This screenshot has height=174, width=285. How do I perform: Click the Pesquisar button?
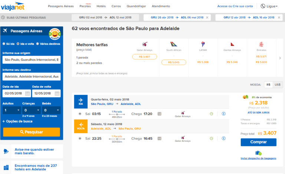tap(32, 132)
